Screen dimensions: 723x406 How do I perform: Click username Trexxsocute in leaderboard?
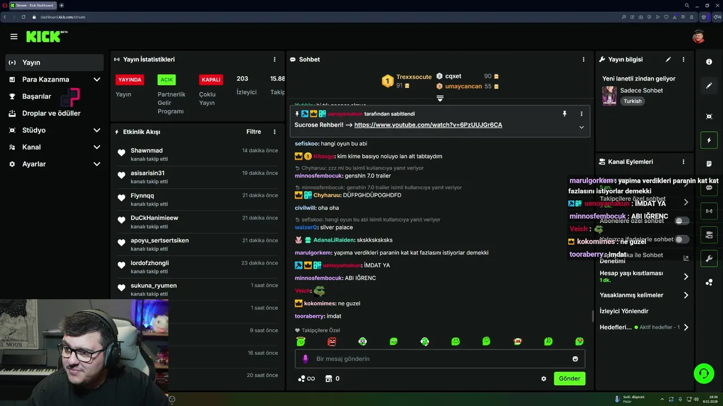(414, 77)
